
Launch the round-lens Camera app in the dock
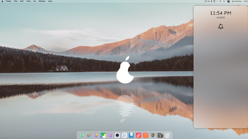[117, 135]
